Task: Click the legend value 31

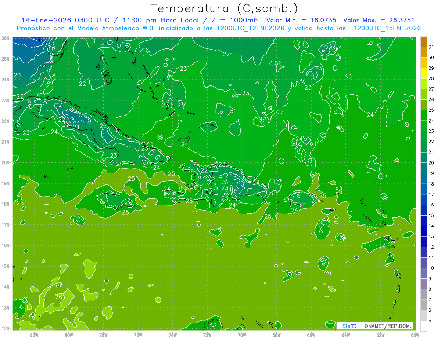Action: coord(431,47)
